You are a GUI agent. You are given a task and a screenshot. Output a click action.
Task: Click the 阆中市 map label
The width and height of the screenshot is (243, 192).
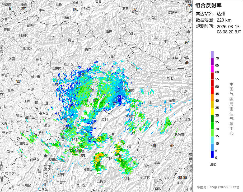[35, 77]
